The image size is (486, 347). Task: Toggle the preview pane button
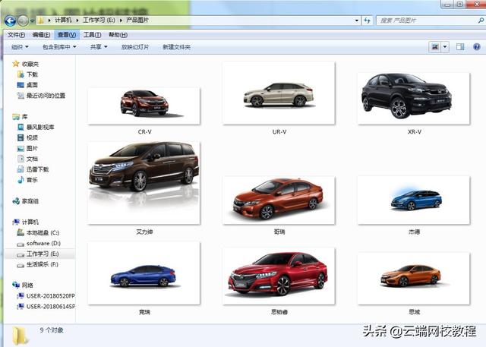(460, 47)
